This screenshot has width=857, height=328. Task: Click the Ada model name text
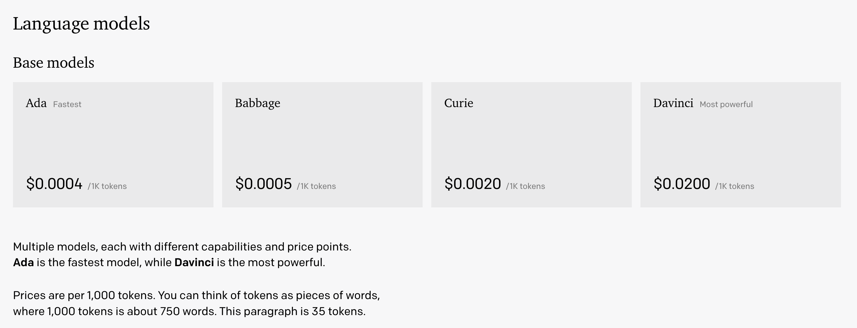(36, 103)
